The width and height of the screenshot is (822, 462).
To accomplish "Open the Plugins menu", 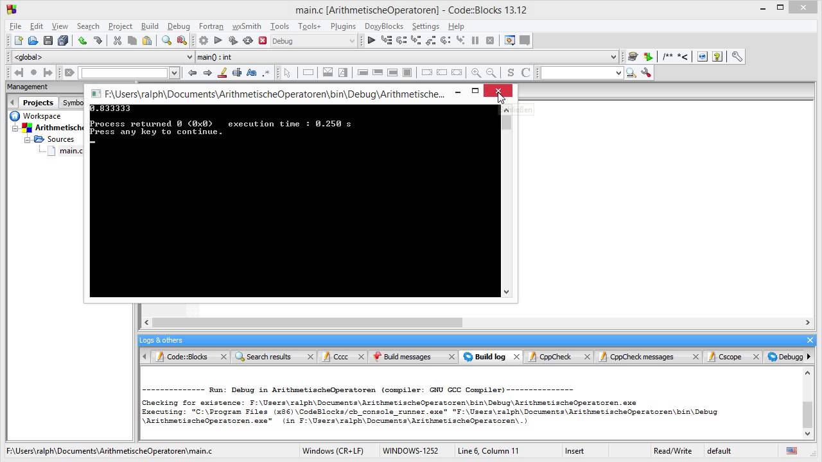I will (x=343, y=26).
